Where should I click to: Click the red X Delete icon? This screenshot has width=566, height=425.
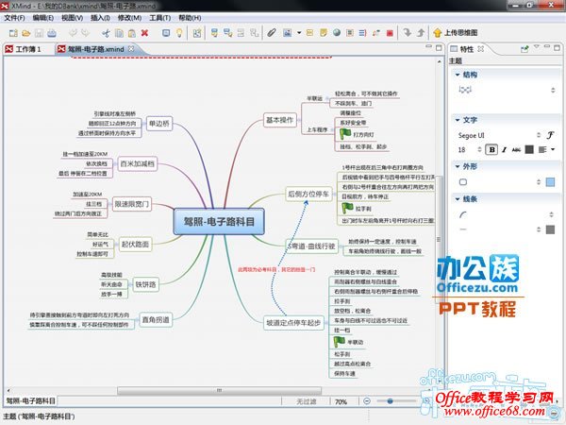point(144,33)
